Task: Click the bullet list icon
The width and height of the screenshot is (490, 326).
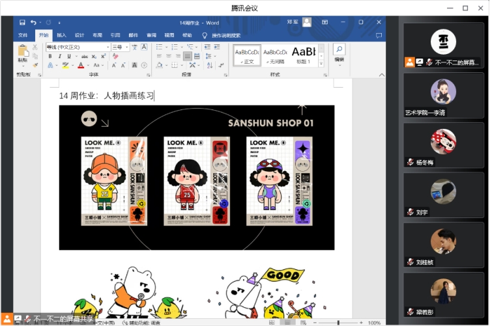Action: click(160, 47)
